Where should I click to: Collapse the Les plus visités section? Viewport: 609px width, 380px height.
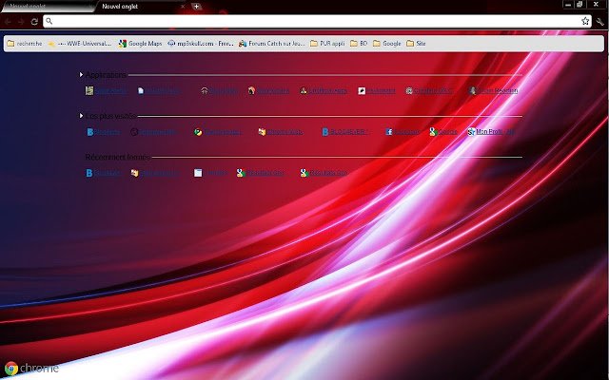[x=81, y=116]
